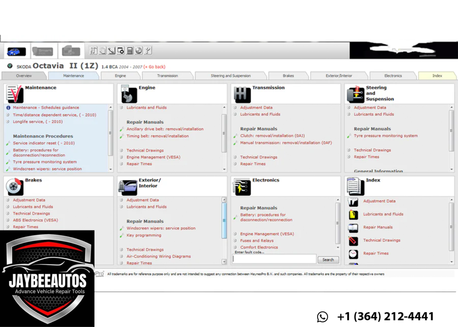Click the Engine piston icon
The height and width of the screenshot is (327, 458).
128,94
